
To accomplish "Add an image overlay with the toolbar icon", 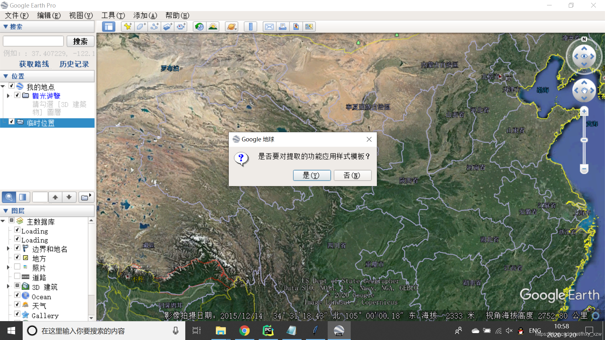I will [x=168, y=27].
